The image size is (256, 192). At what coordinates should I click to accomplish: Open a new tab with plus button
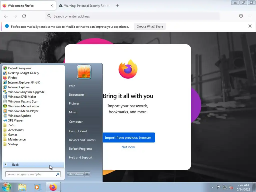(117, 6)
